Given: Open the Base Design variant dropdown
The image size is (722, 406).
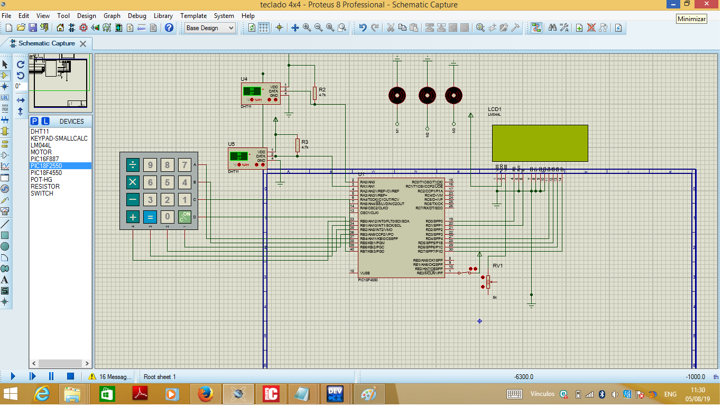Looking at the screenshot, I should coord(210,28).
